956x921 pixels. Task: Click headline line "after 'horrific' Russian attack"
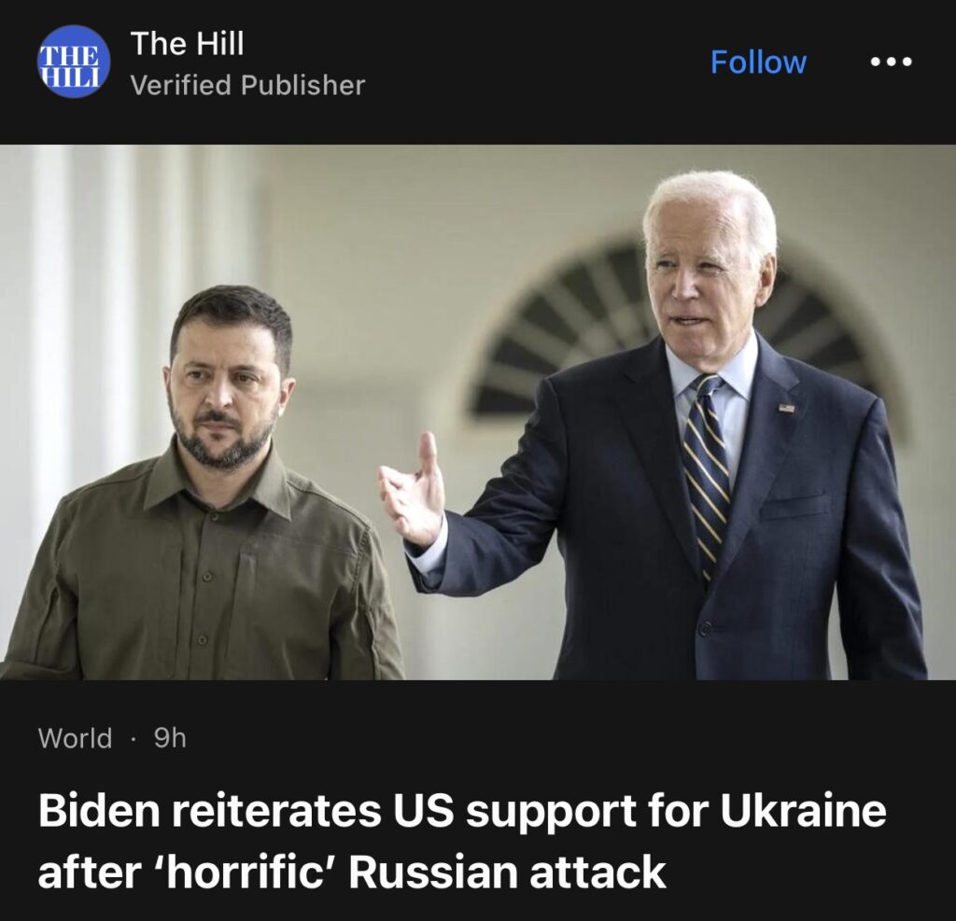click(x=352, y=872)
